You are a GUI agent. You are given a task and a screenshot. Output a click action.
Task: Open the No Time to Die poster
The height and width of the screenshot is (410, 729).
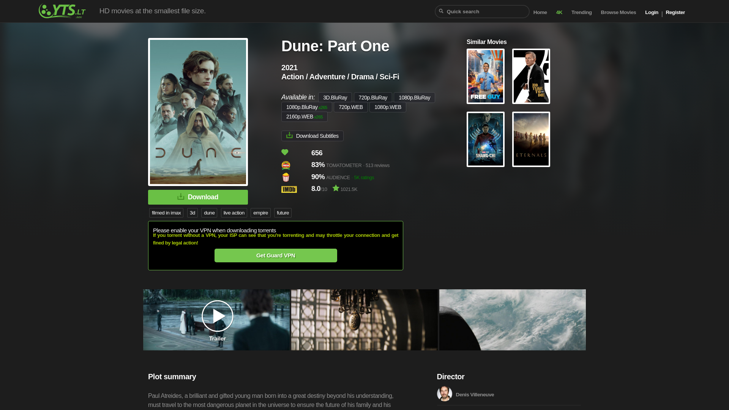tap(531, 76)
